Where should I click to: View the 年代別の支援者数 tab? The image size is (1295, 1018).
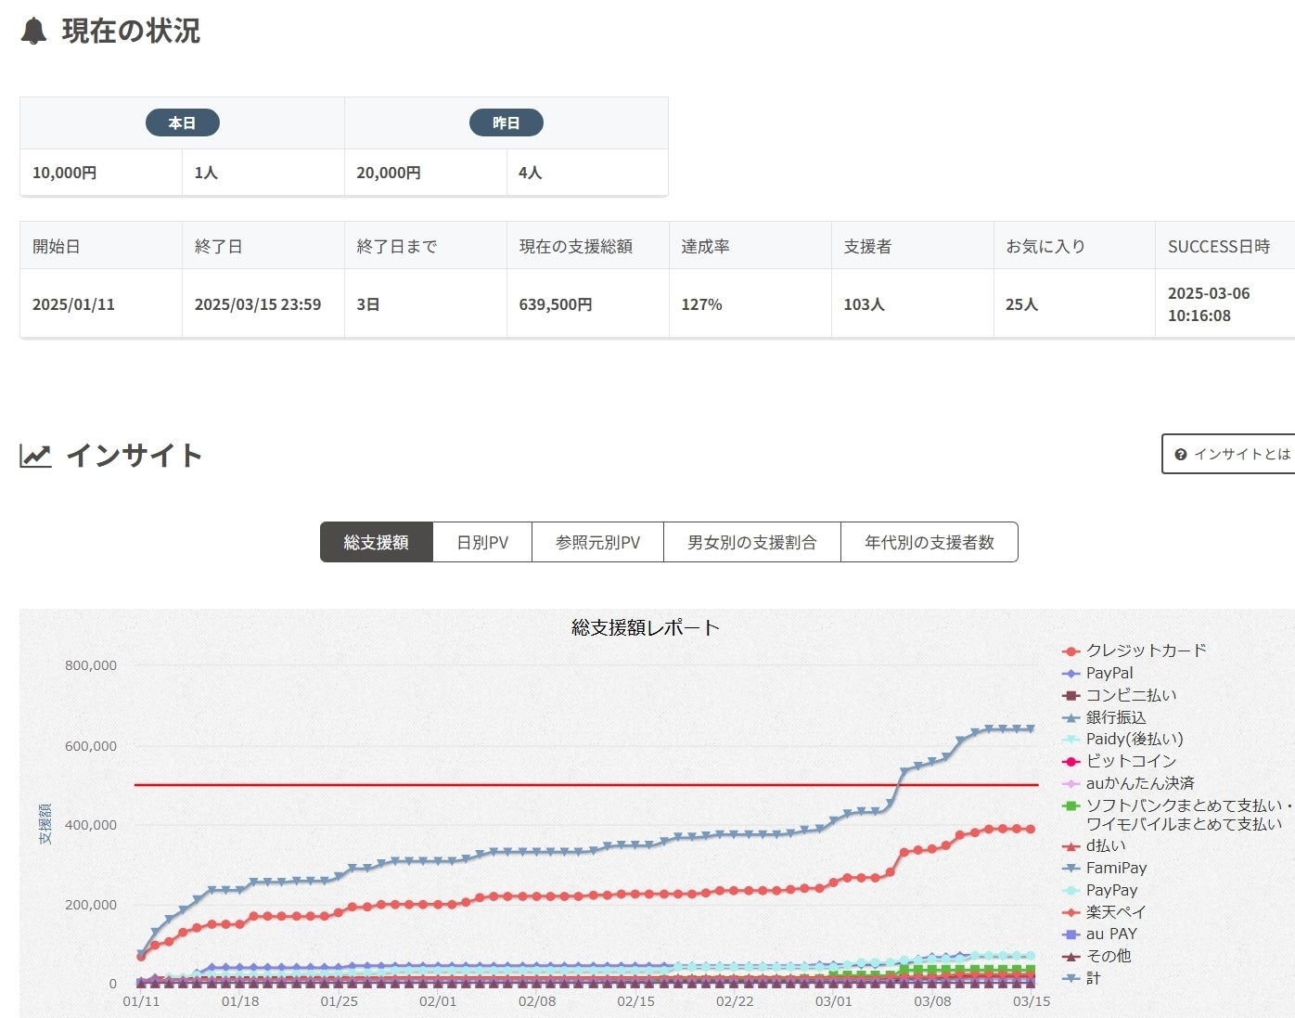coord(929,543)
